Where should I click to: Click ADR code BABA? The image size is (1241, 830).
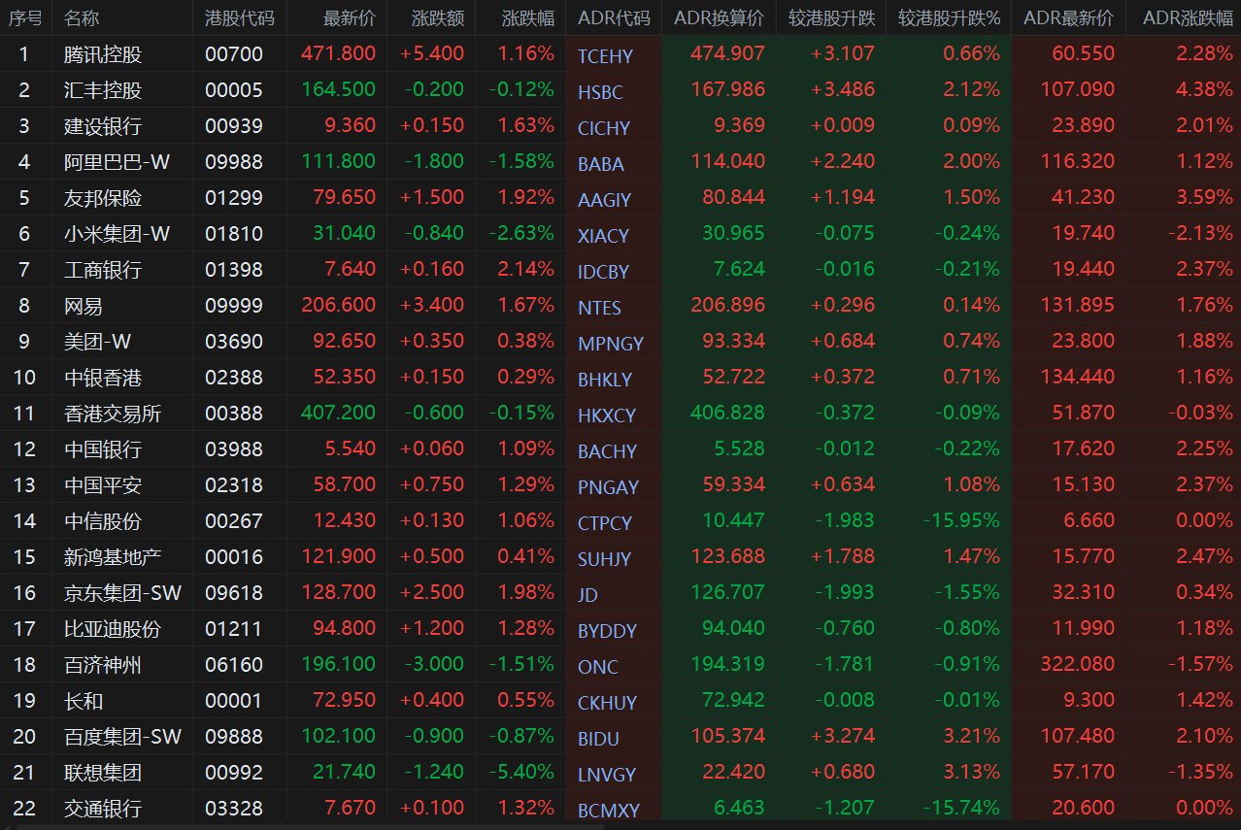(601, 164)
